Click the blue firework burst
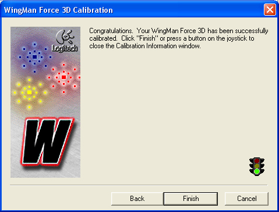279x212 pixels. coord(34,57)
